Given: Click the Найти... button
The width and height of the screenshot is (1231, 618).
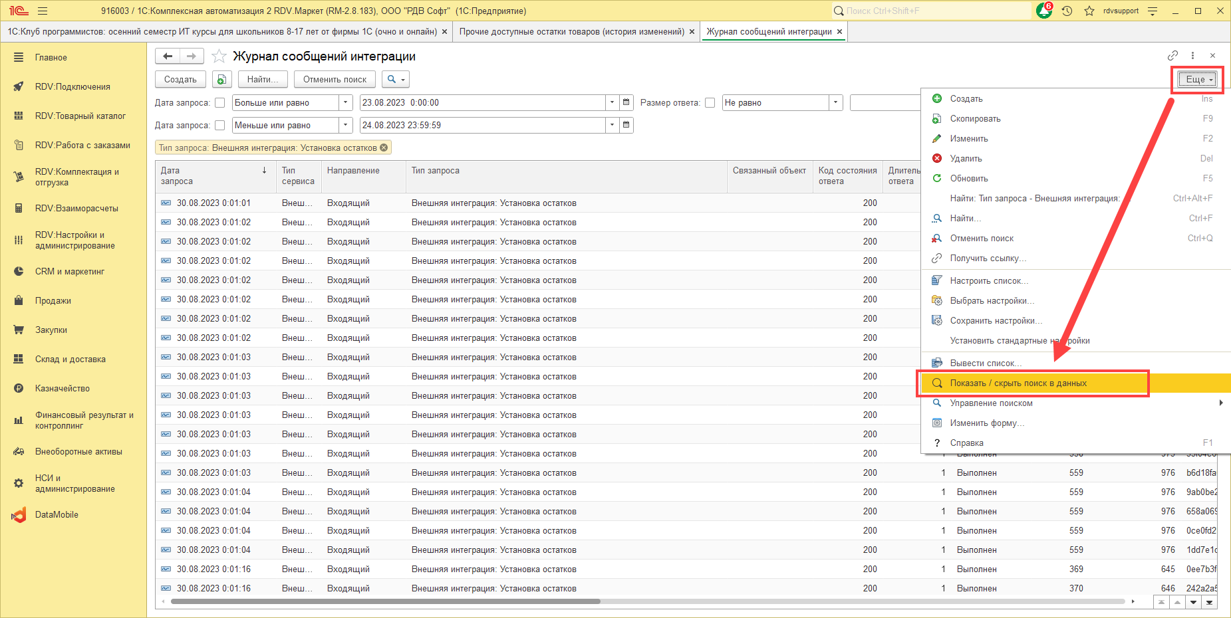Looking at the screenshot, I should tap(263, 79).
